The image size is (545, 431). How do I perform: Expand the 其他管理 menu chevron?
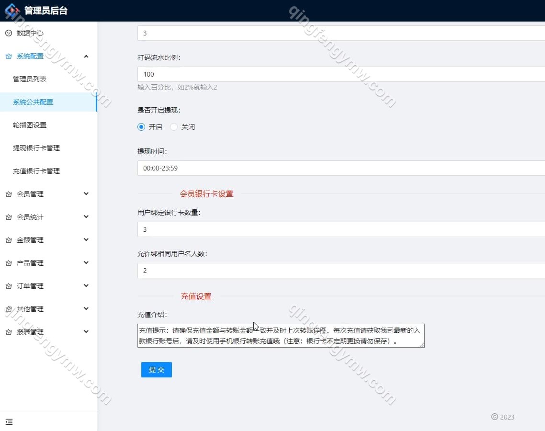pyautogui.click(x=86, y=309)
